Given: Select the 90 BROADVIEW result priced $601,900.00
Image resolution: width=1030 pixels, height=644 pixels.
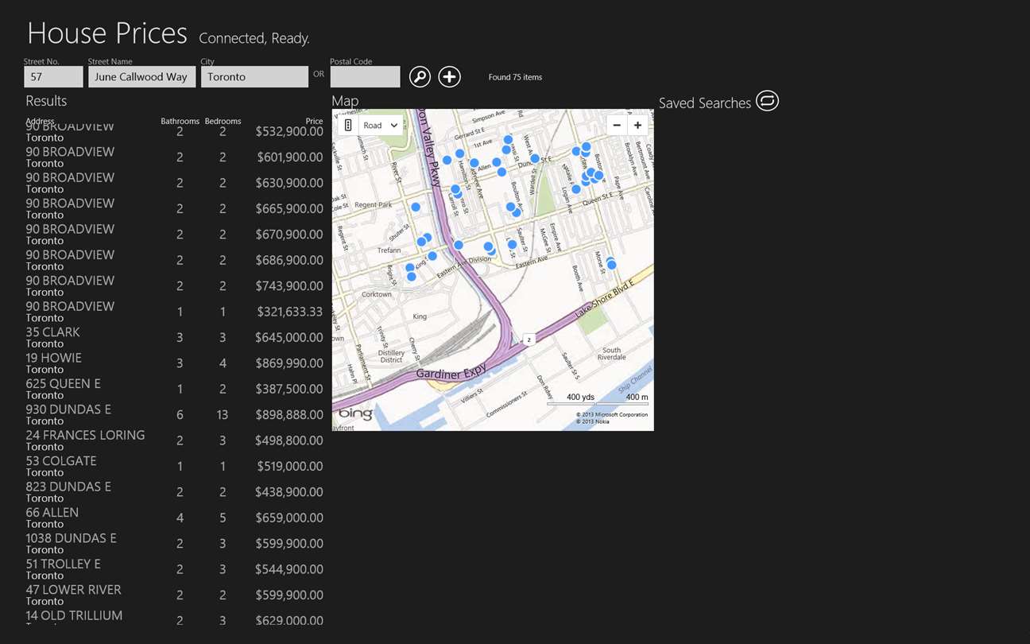Looking at the screenshot, I should 174,157.
